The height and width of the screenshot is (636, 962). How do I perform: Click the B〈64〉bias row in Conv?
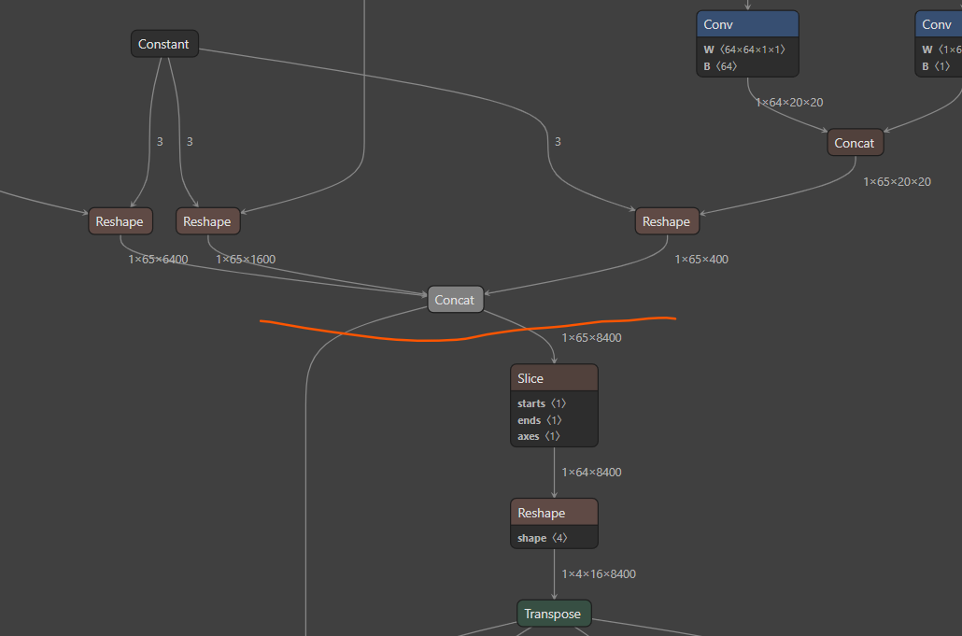723,66
